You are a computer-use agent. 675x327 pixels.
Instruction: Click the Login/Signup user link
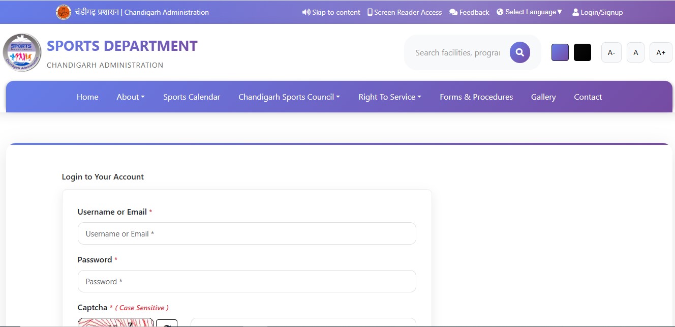(x=597, y=12)
